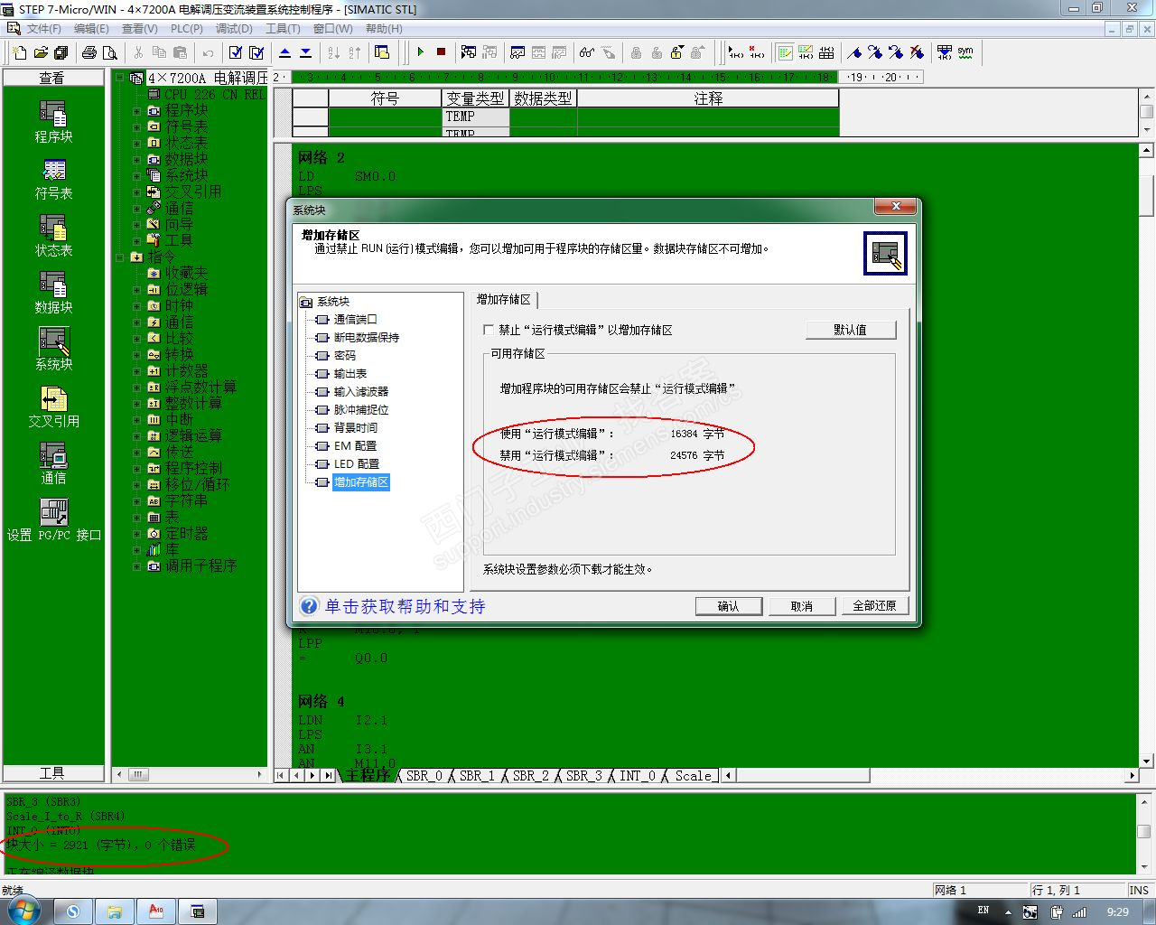Select 输入滤波器 in system block tree
Image resolution: width=1156 pixels, height=925 pixels.
pos(360,391)
